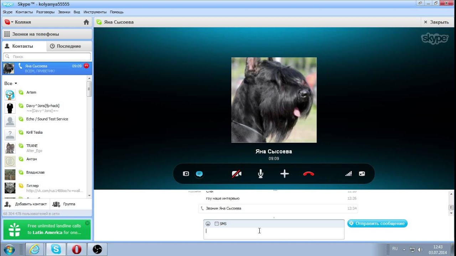This screenshot has width=456, height=256.
Task: Click the message input field
Action: [x=274, y=233]
